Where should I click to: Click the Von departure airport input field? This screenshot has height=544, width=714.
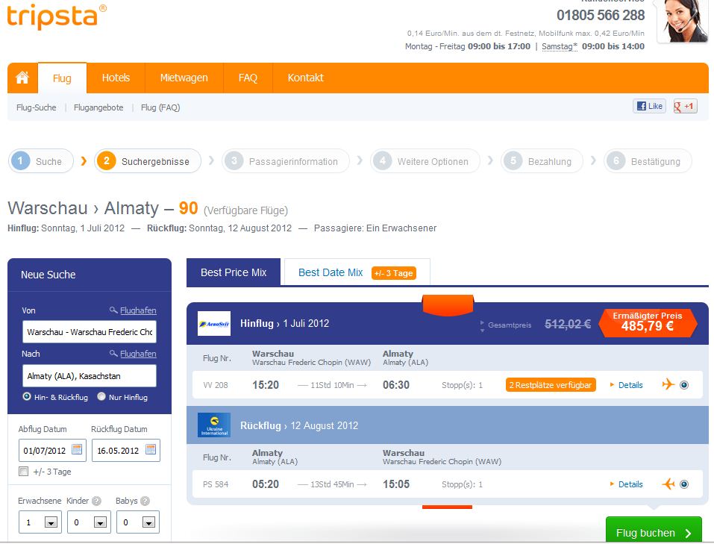click(x=90, y=331)
